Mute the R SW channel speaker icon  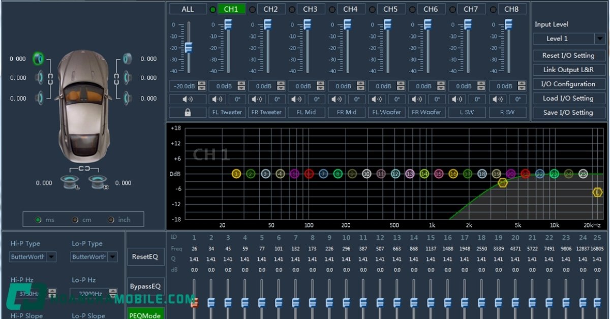(498, 99)
